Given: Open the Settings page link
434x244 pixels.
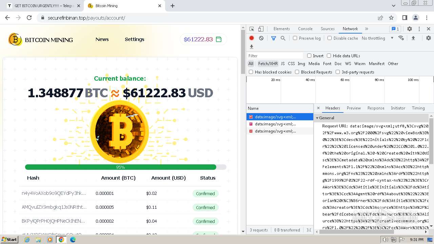Looking at the screenshot, I should click(135, 39).
